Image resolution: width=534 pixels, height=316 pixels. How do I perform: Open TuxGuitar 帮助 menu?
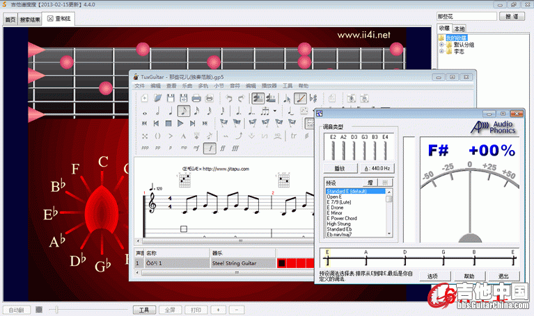(304, 86)
